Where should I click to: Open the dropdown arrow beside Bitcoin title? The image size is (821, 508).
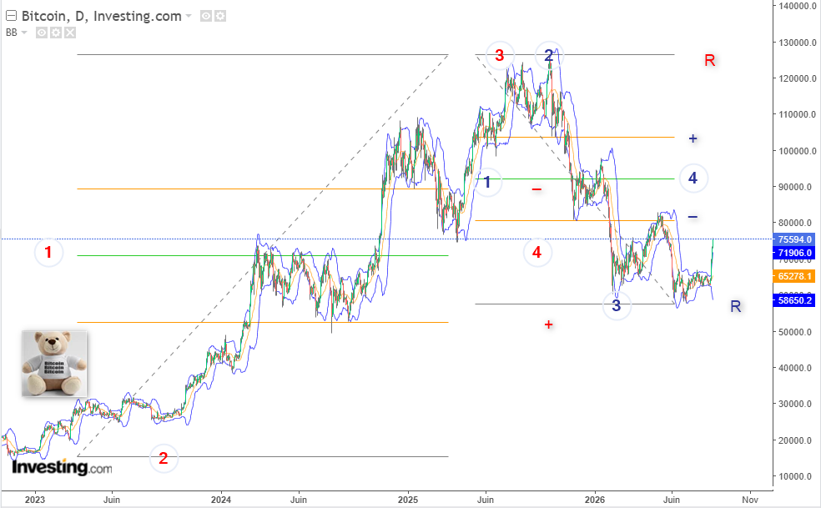click(x=189, y=17)
